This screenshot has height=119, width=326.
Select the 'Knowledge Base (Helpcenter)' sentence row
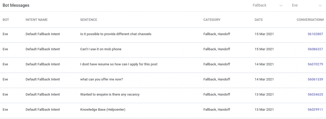163,109
